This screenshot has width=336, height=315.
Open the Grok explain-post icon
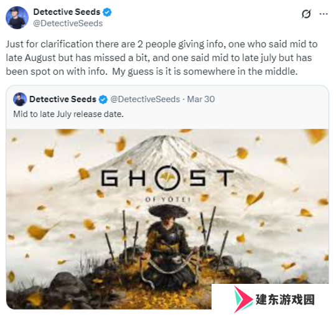click(306, 14)
